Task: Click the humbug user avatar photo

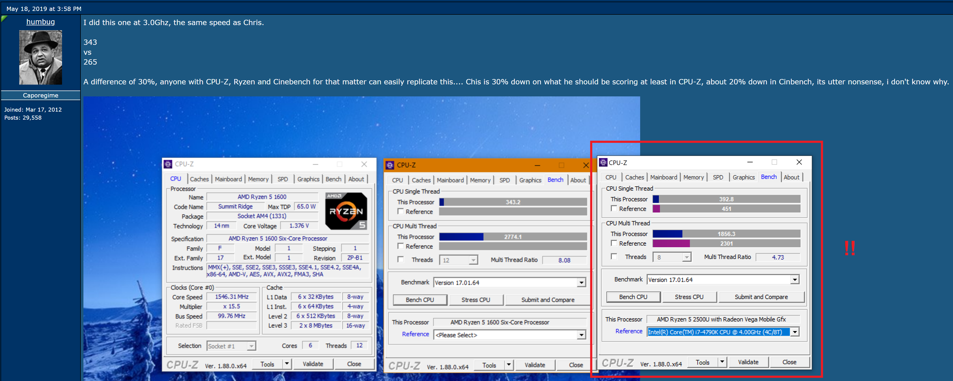Action: point(40,57)
